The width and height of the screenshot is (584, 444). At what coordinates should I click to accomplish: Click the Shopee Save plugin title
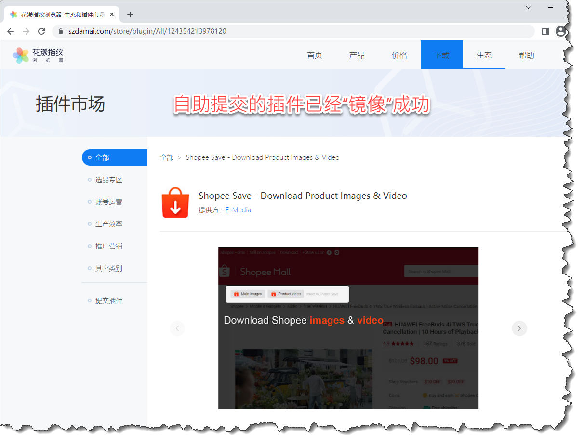pos(303,196)
